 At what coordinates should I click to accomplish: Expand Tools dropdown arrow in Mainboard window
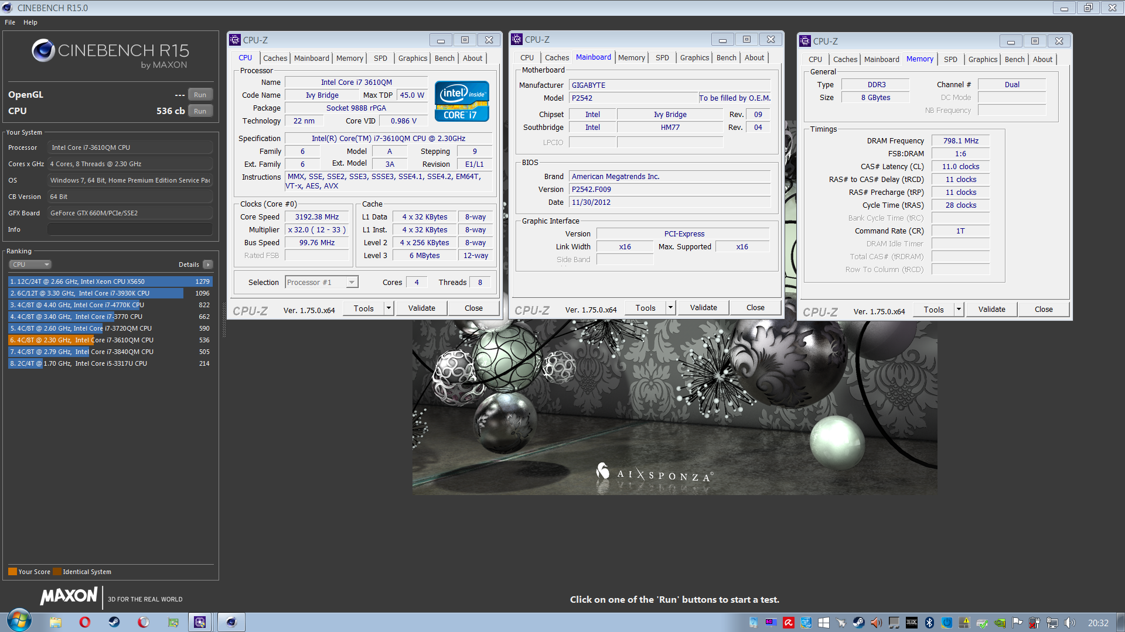coord(670,308)
